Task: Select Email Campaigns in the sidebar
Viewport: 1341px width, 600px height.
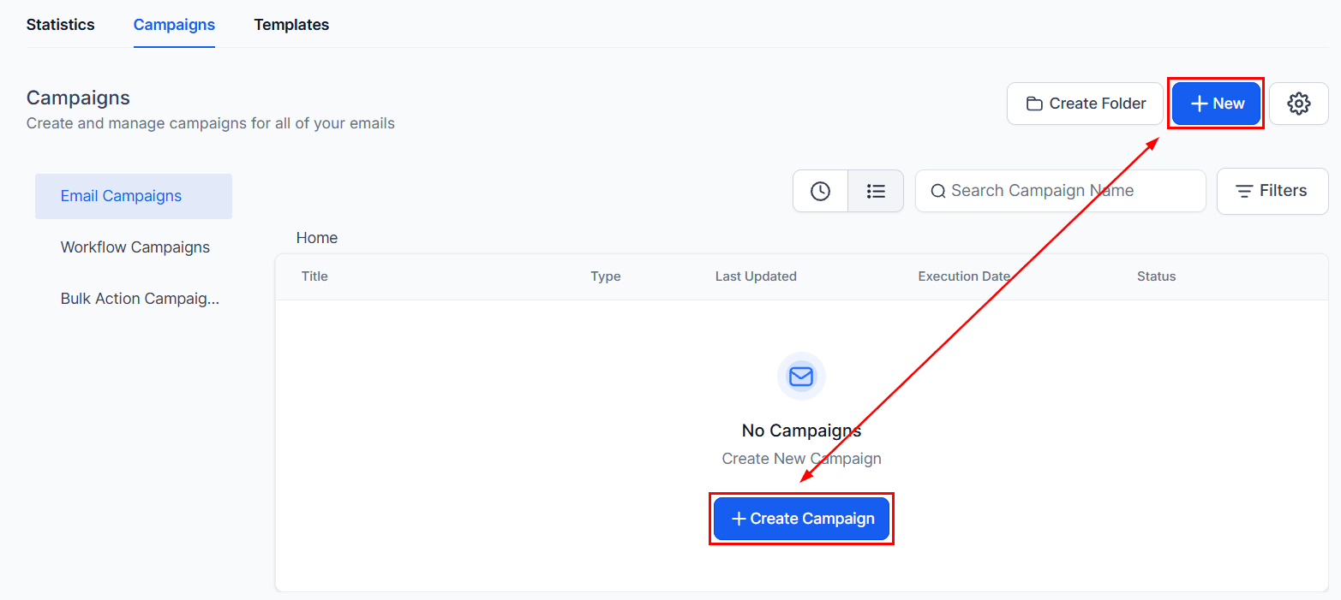Action: point(134,196)
